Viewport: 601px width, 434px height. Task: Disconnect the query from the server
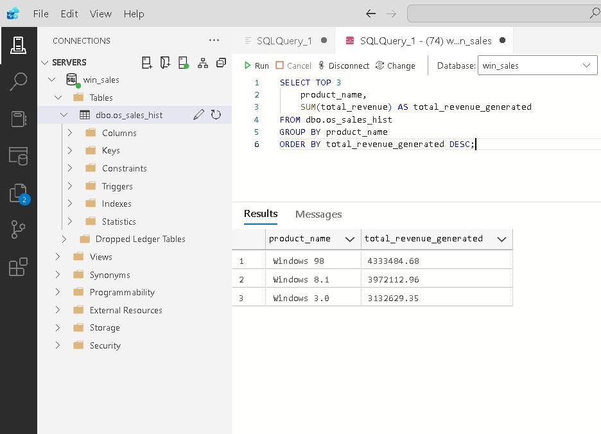point(344,65)
